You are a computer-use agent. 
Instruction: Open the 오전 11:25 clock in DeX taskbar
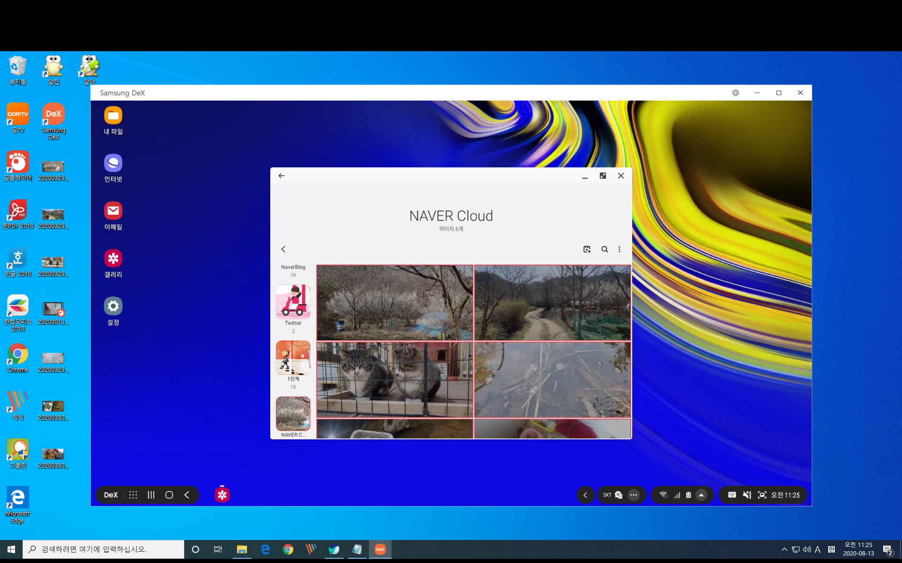coord(785,495)
